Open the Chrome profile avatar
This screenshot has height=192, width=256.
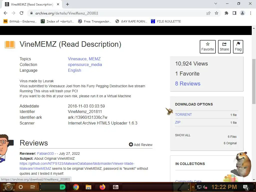point(242,13)
